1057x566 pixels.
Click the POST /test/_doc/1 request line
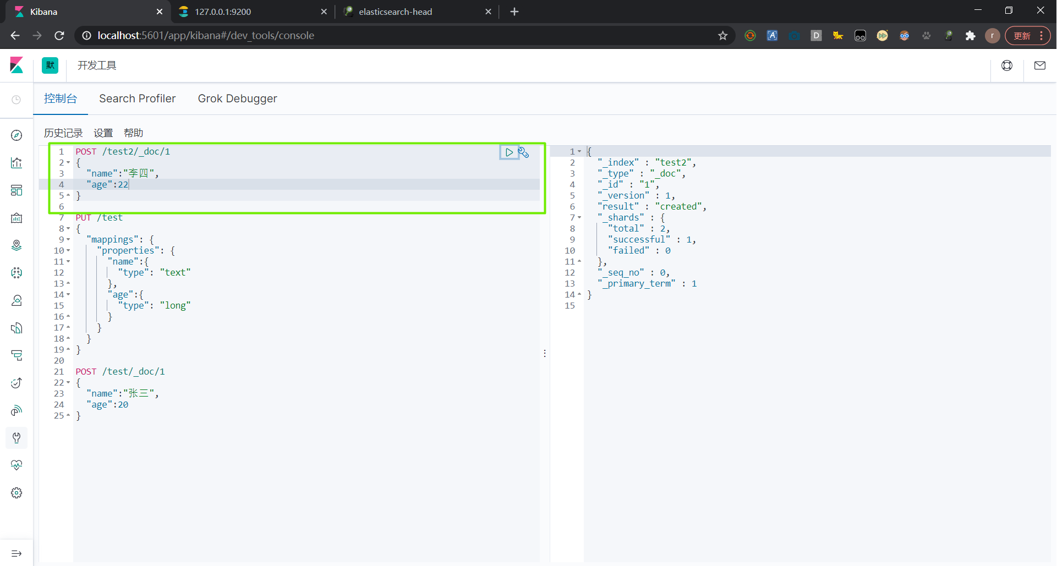121,372
